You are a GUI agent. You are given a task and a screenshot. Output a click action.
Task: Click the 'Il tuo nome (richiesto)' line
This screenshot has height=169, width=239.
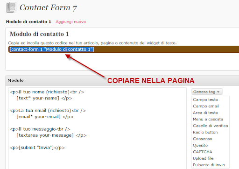[47, 92]
